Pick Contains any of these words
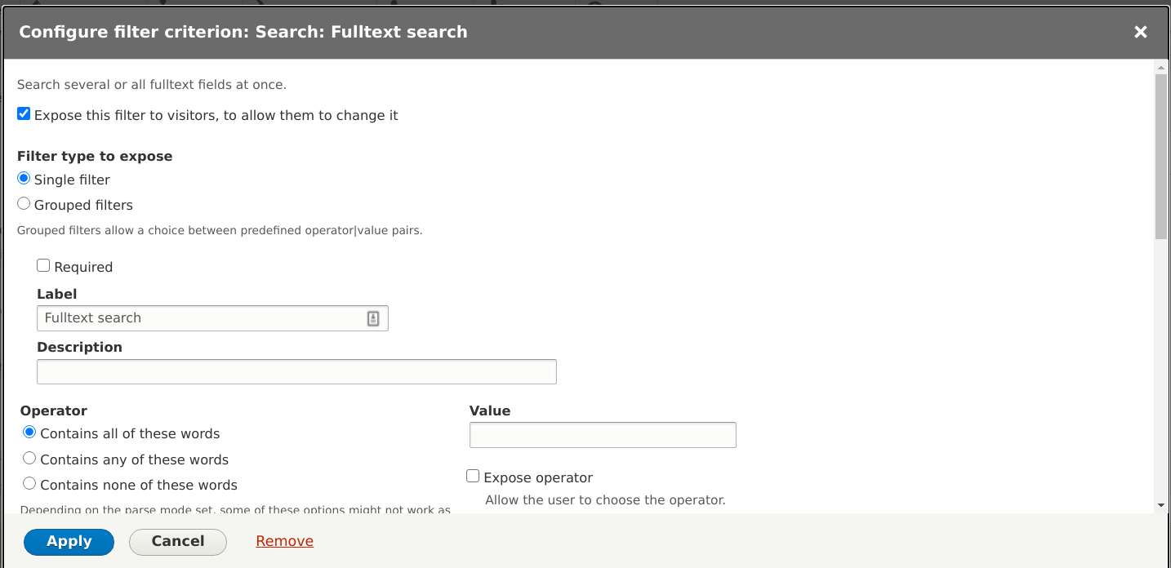The width and height of the screenshot is (1171, 568). click(x=29, y=459)
